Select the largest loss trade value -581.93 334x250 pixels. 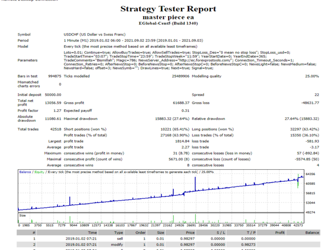(x=312, y=141)
